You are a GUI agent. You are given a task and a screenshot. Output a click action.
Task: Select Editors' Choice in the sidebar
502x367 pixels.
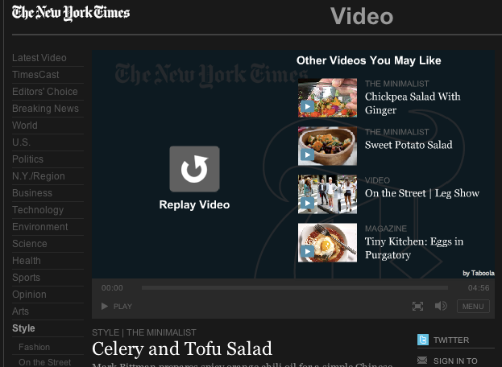(x=45, y=92)
